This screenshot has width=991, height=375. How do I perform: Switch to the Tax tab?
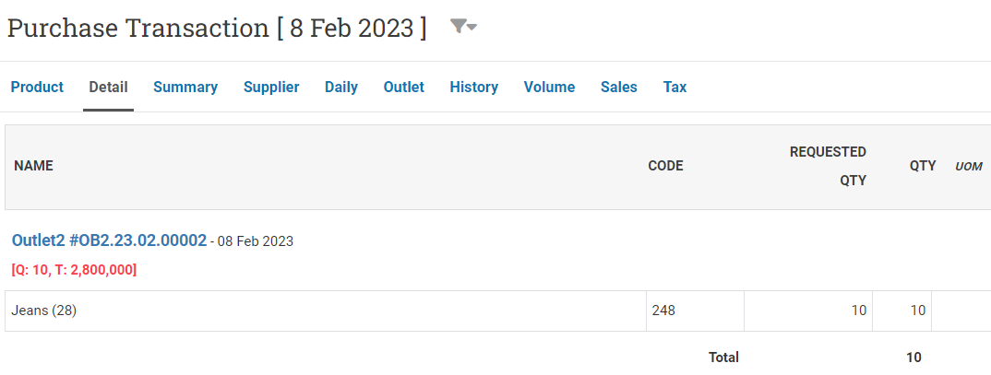pos(675,88)
